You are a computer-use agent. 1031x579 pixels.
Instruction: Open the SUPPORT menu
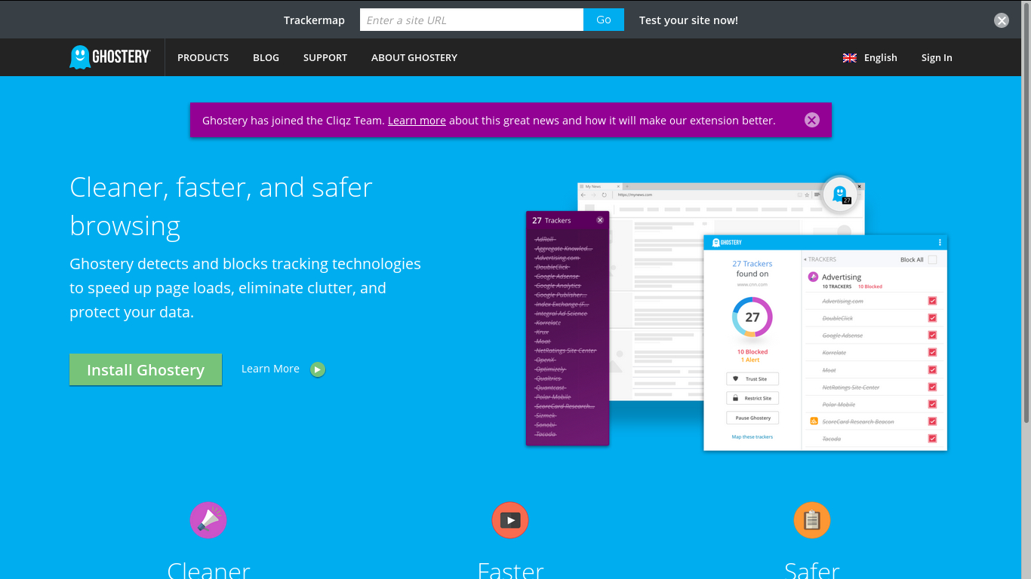click(x=325, y=58)
